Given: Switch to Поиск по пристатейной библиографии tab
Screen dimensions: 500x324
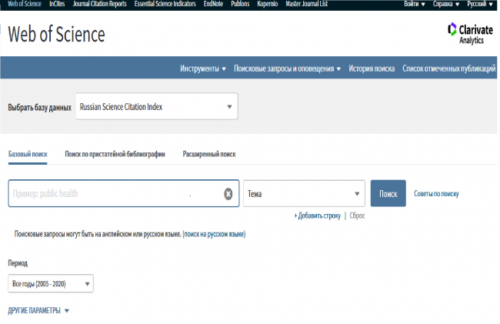Looking at the screenshot, I should pos(115,155).
